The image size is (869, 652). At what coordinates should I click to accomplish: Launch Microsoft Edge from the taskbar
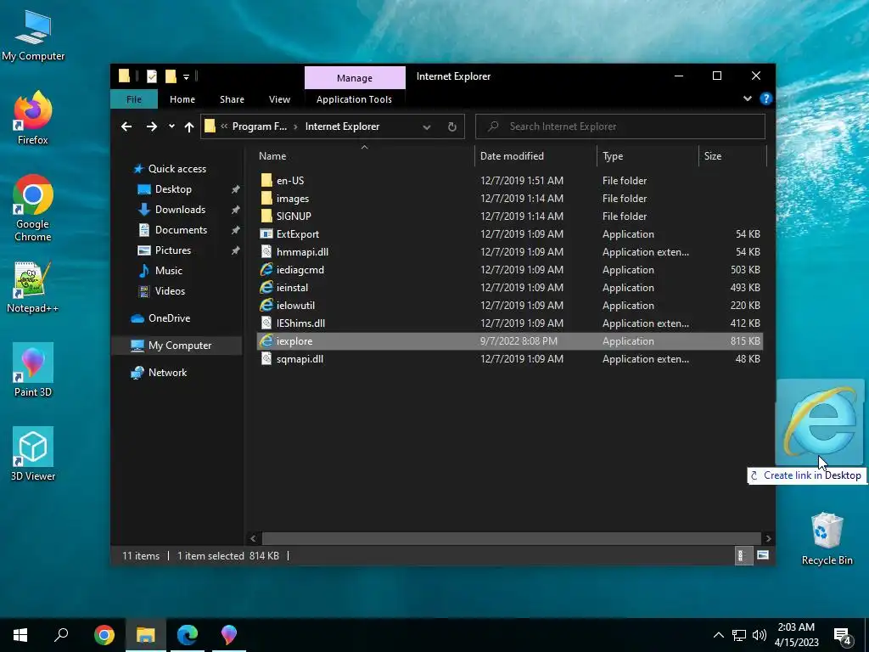click(188, 635)
